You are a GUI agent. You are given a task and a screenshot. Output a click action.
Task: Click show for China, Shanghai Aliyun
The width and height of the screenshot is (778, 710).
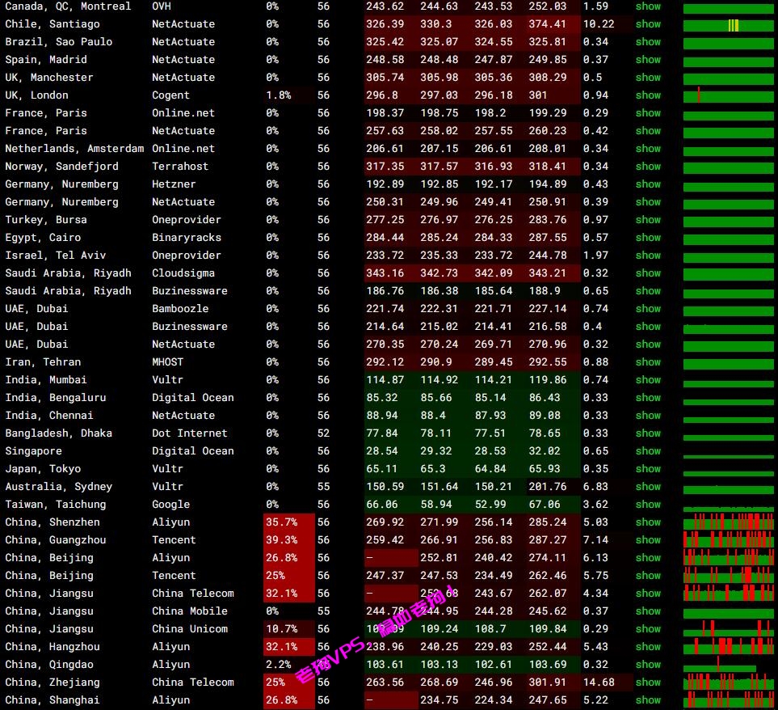648,700
